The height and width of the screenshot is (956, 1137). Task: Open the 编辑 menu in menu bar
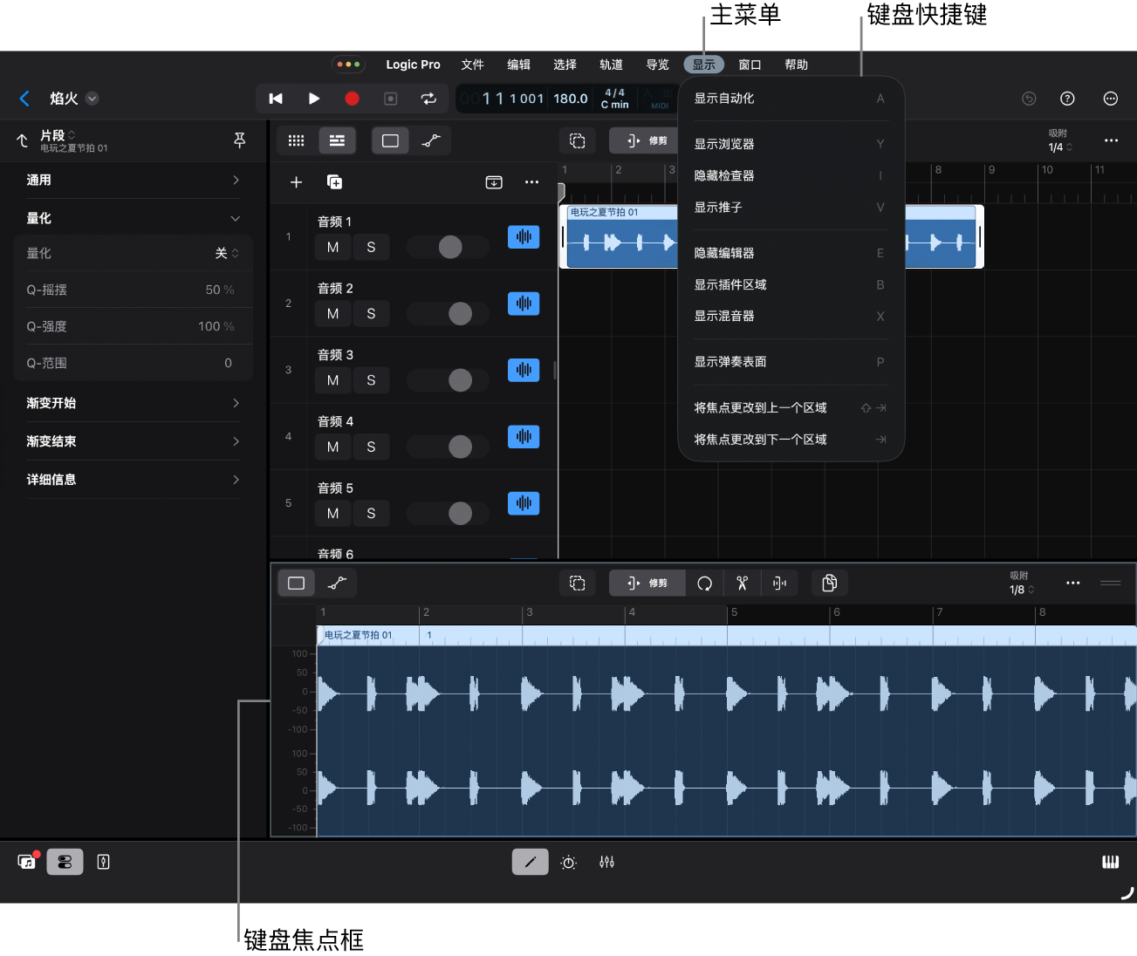pyautogui.click(x=518, y=65)
